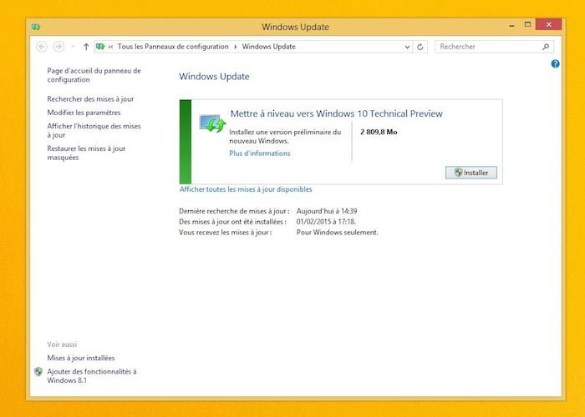Click the Windows Update breadcrumb segment
The width and height of the screenshot is (585, 417).
[268, 47]
